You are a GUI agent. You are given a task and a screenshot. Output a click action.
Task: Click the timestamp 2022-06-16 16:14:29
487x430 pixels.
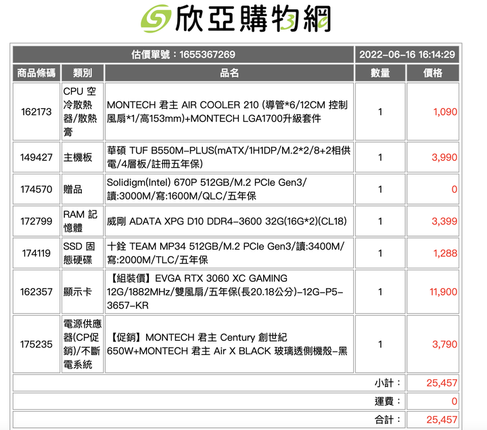[x=407, y=55]
